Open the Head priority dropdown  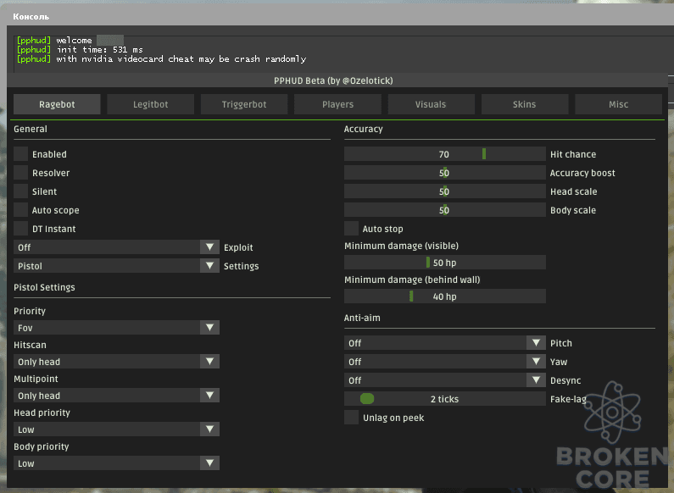(x=116, y=429)
